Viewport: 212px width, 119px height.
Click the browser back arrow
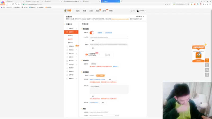(7, 4)
